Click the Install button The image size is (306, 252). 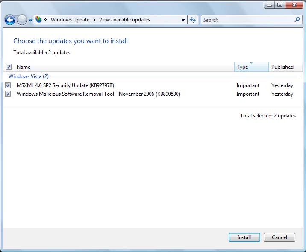(244, 237)
